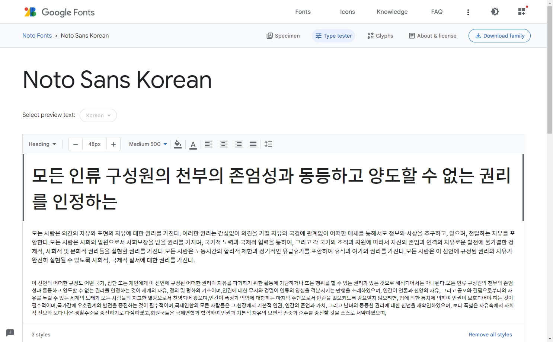The height and width of the screenshot is (342, 553).
Task: Center align the text
Action: [x=223, y=144]
